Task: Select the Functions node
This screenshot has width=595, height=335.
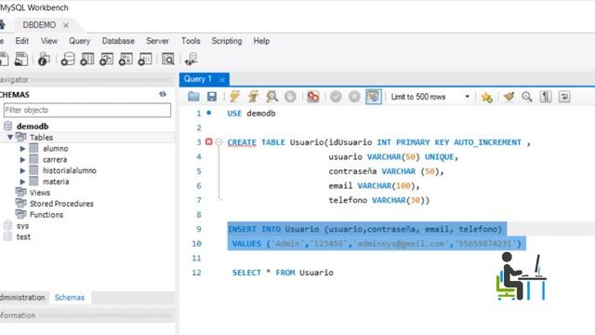Action: 46,215
